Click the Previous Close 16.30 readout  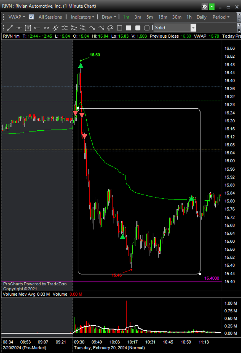click(171, 36)
